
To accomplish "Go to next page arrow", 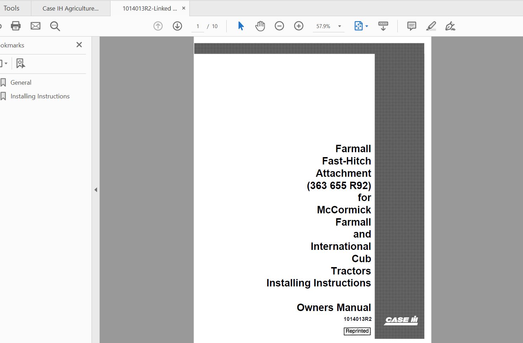I will pos(177,26).
